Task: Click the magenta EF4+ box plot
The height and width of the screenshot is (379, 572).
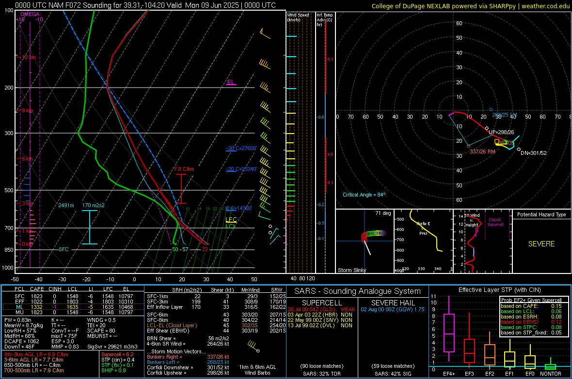Action: (x=449, y=329)
